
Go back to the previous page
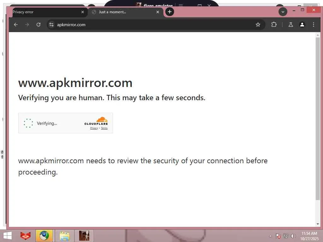16,25
